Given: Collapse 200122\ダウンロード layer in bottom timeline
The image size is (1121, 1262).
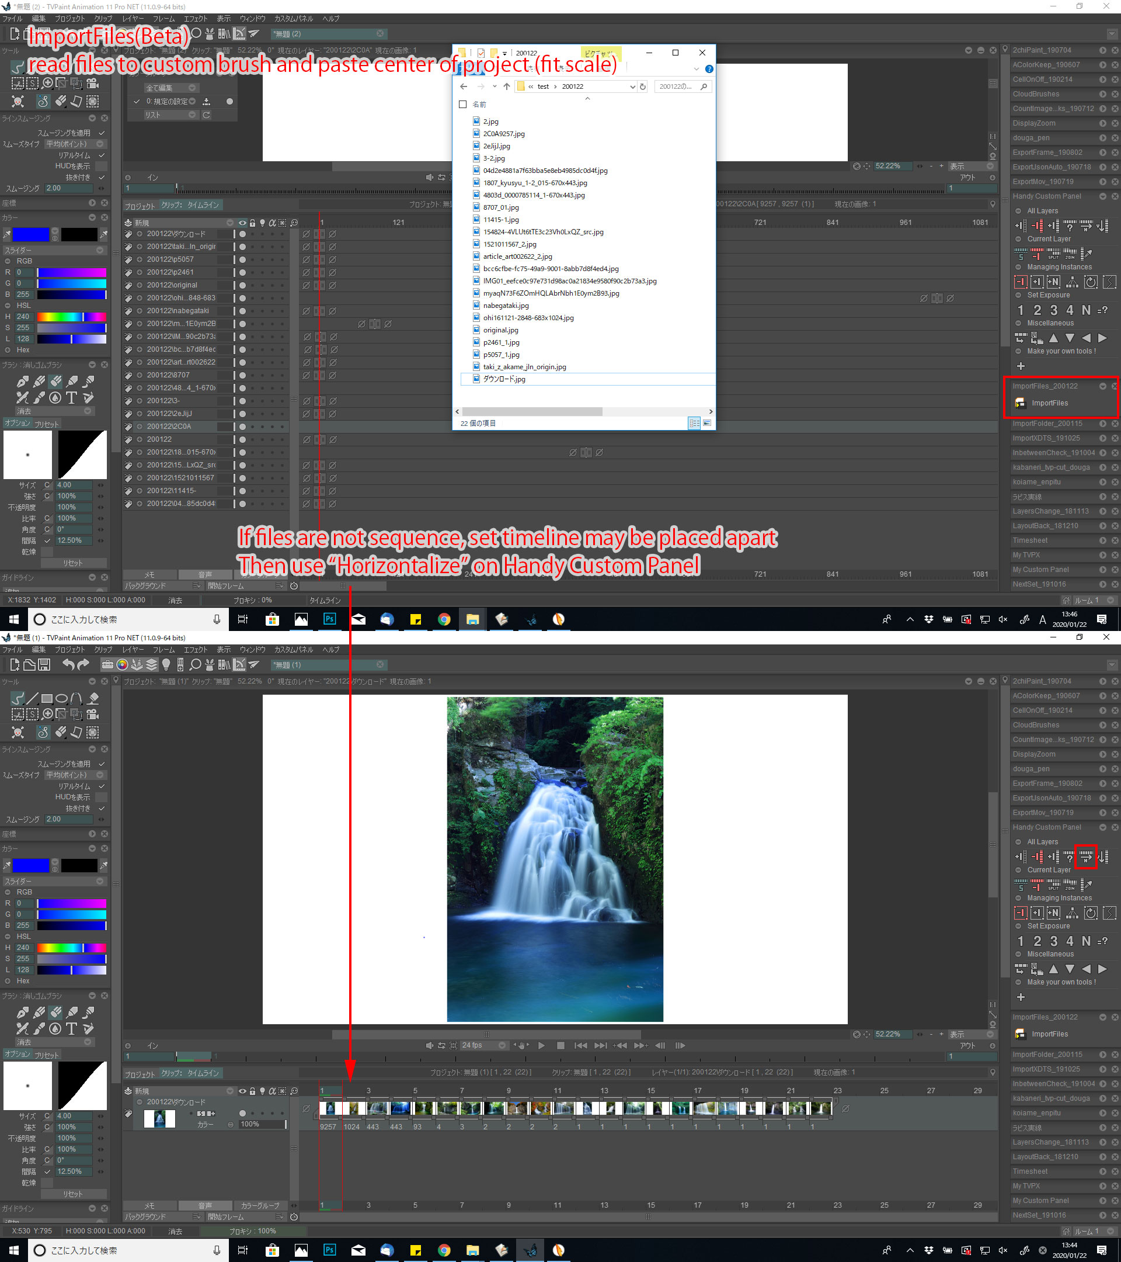Looking at the screenshot, I should (140, 1102).
